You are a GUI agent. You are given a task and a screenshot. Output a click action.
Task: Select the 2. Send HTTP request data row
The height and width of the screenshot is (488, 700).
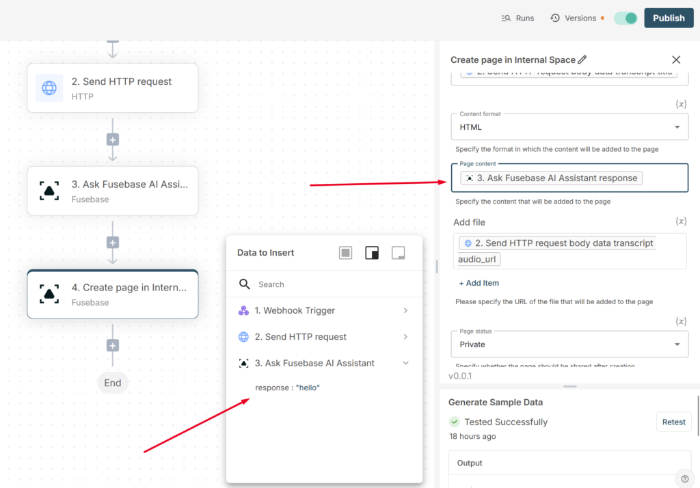click(324, 337)
